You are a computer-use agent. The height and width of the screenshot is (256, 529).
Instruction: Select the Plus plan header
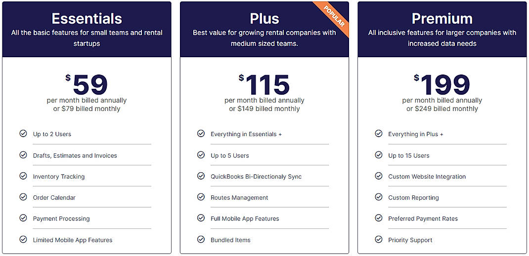(264, 19)
